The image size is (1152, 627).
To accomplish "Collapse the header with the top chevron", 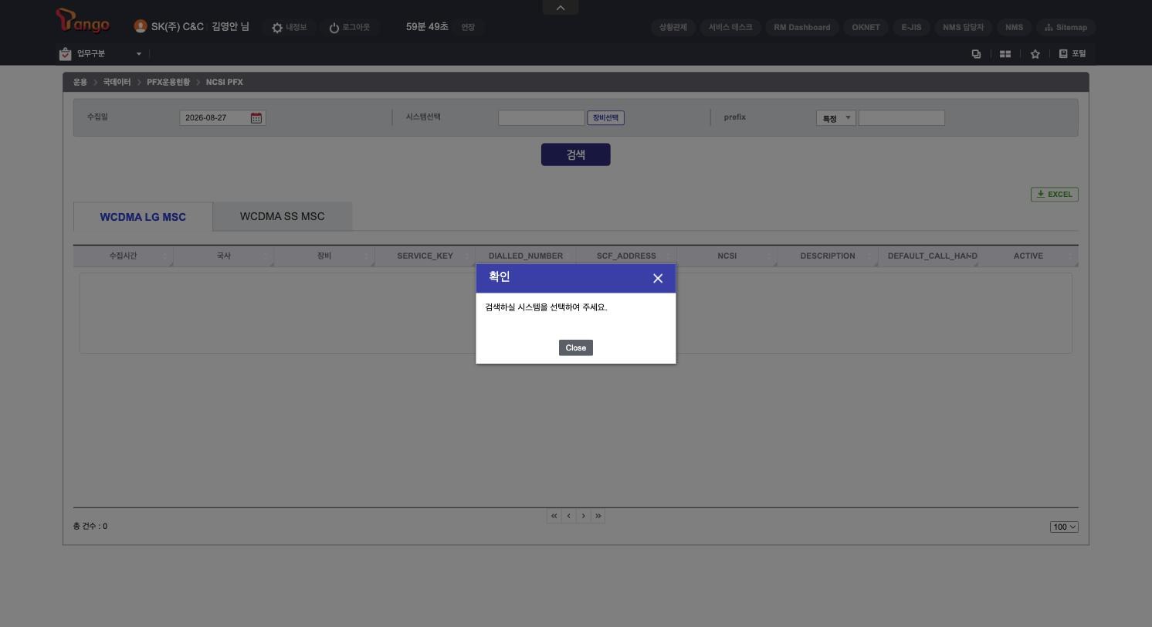I will [561, 8].
